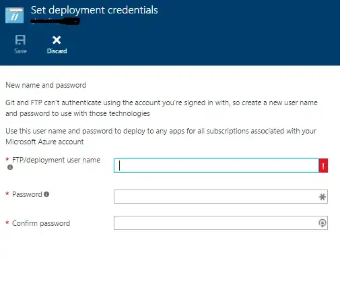Select the Password input field
This screenshot has height=292, width=340.
[x=221, y=197]
